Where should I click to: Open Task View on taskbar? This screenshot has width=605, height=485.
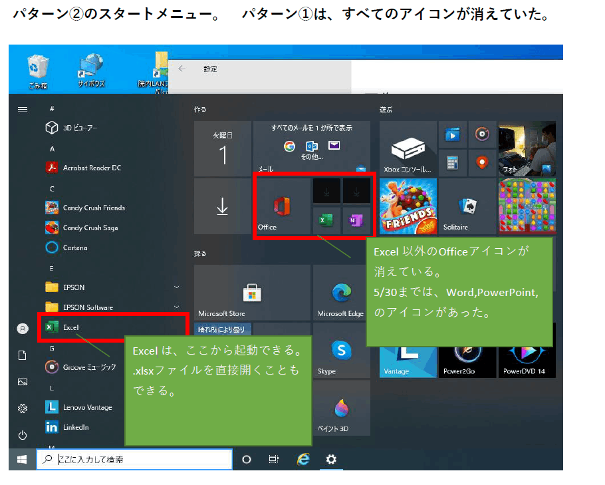(x=273, y=459)
